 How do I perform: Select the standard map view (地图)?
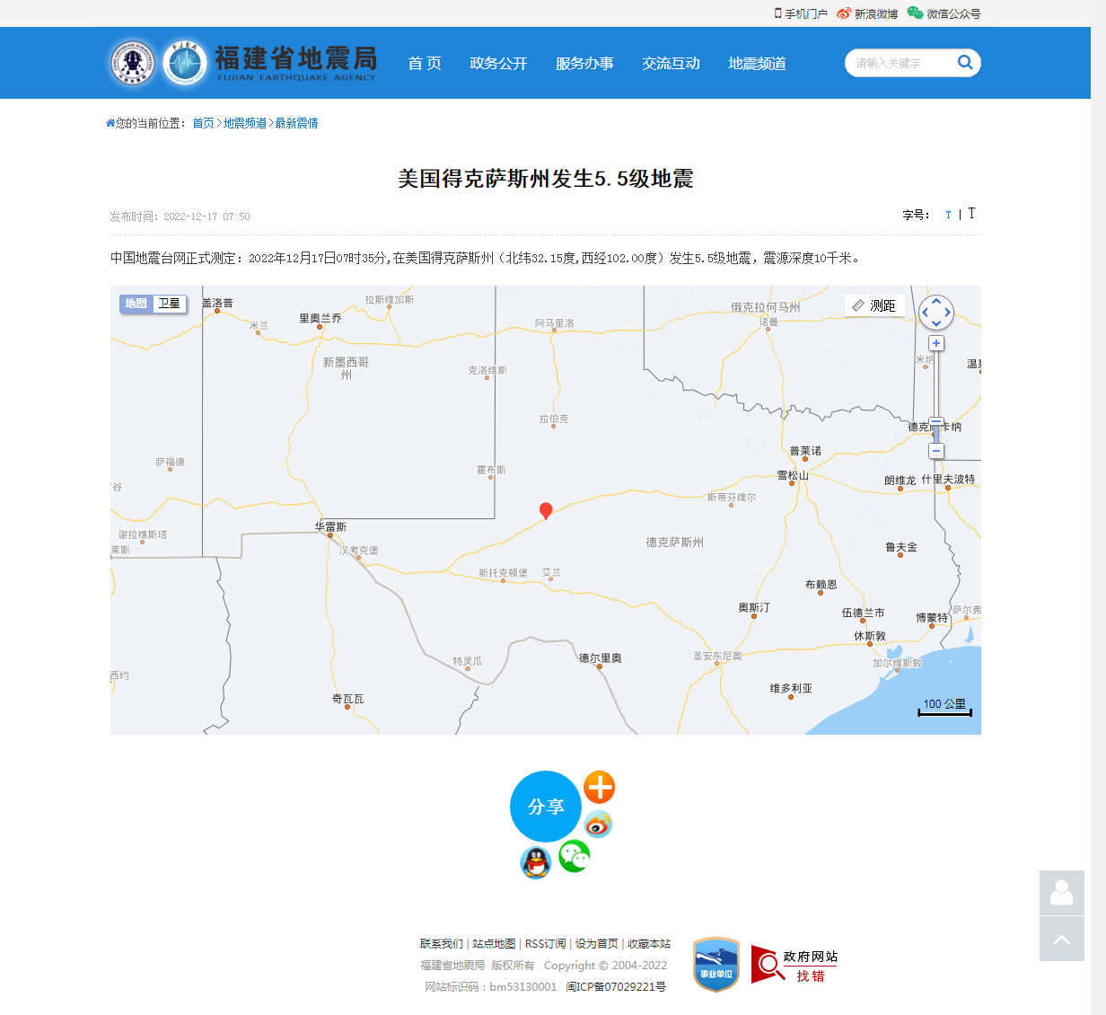[136, 304]
